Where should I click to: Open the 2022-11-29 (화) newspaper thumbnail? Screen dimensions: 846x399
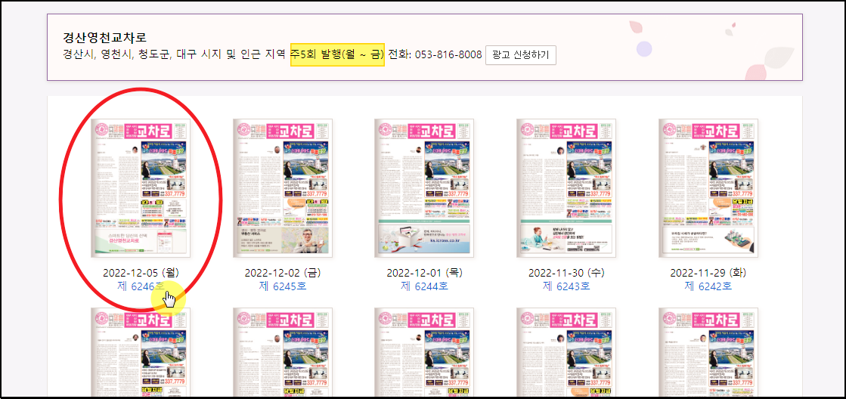point(708,188)
